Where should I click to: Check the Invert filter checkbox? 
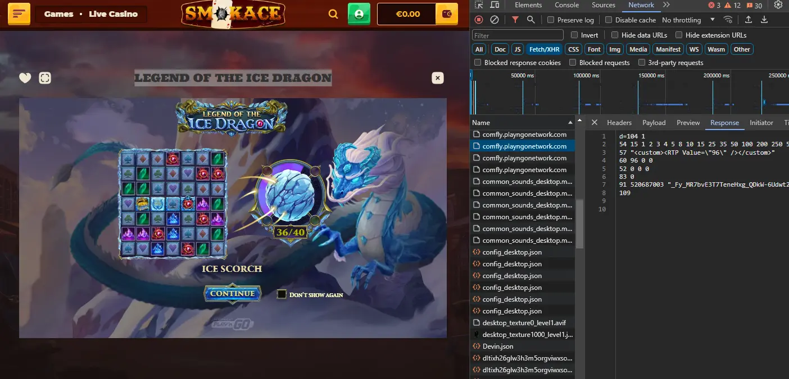pyautogui.click(x=574, y=35)
